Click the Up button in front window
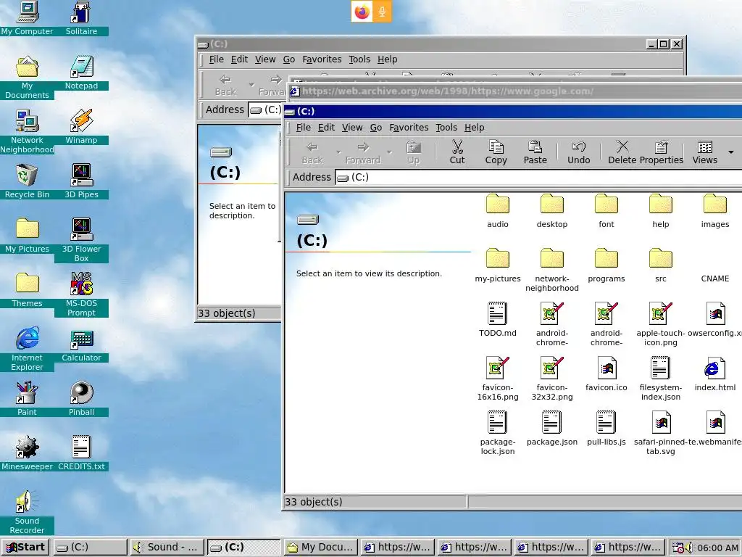Screen dimensions: 742x557 pos(414,152)
